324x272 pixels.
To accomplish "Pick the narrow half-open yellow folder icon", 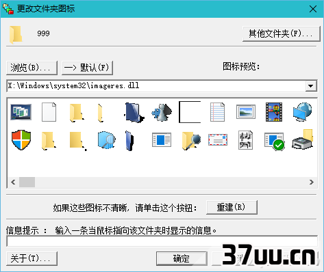I will tap(100, 113).
